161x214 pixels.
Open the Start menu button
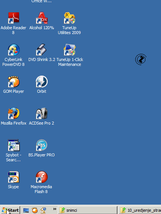click(10, 210)
